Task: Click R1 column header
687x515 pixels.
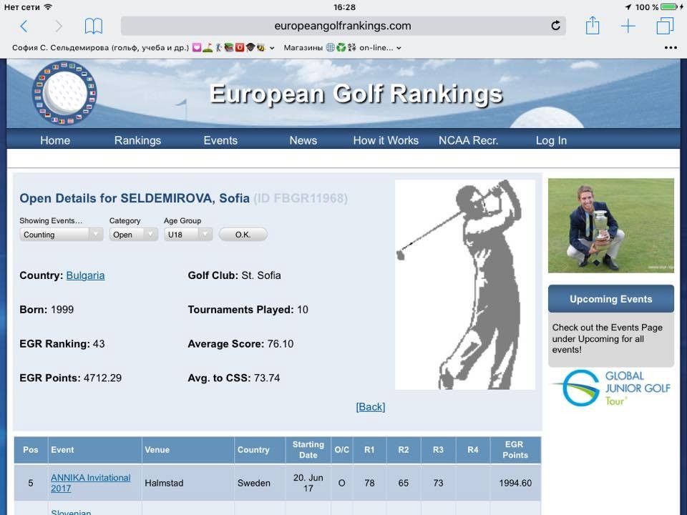Action: pyautogui.click(x=369, y=450)
